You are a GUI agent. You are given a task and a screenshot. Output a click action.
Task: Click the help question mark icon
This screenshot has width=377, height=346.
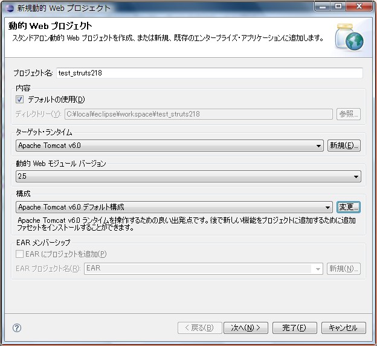coord(17,328)
